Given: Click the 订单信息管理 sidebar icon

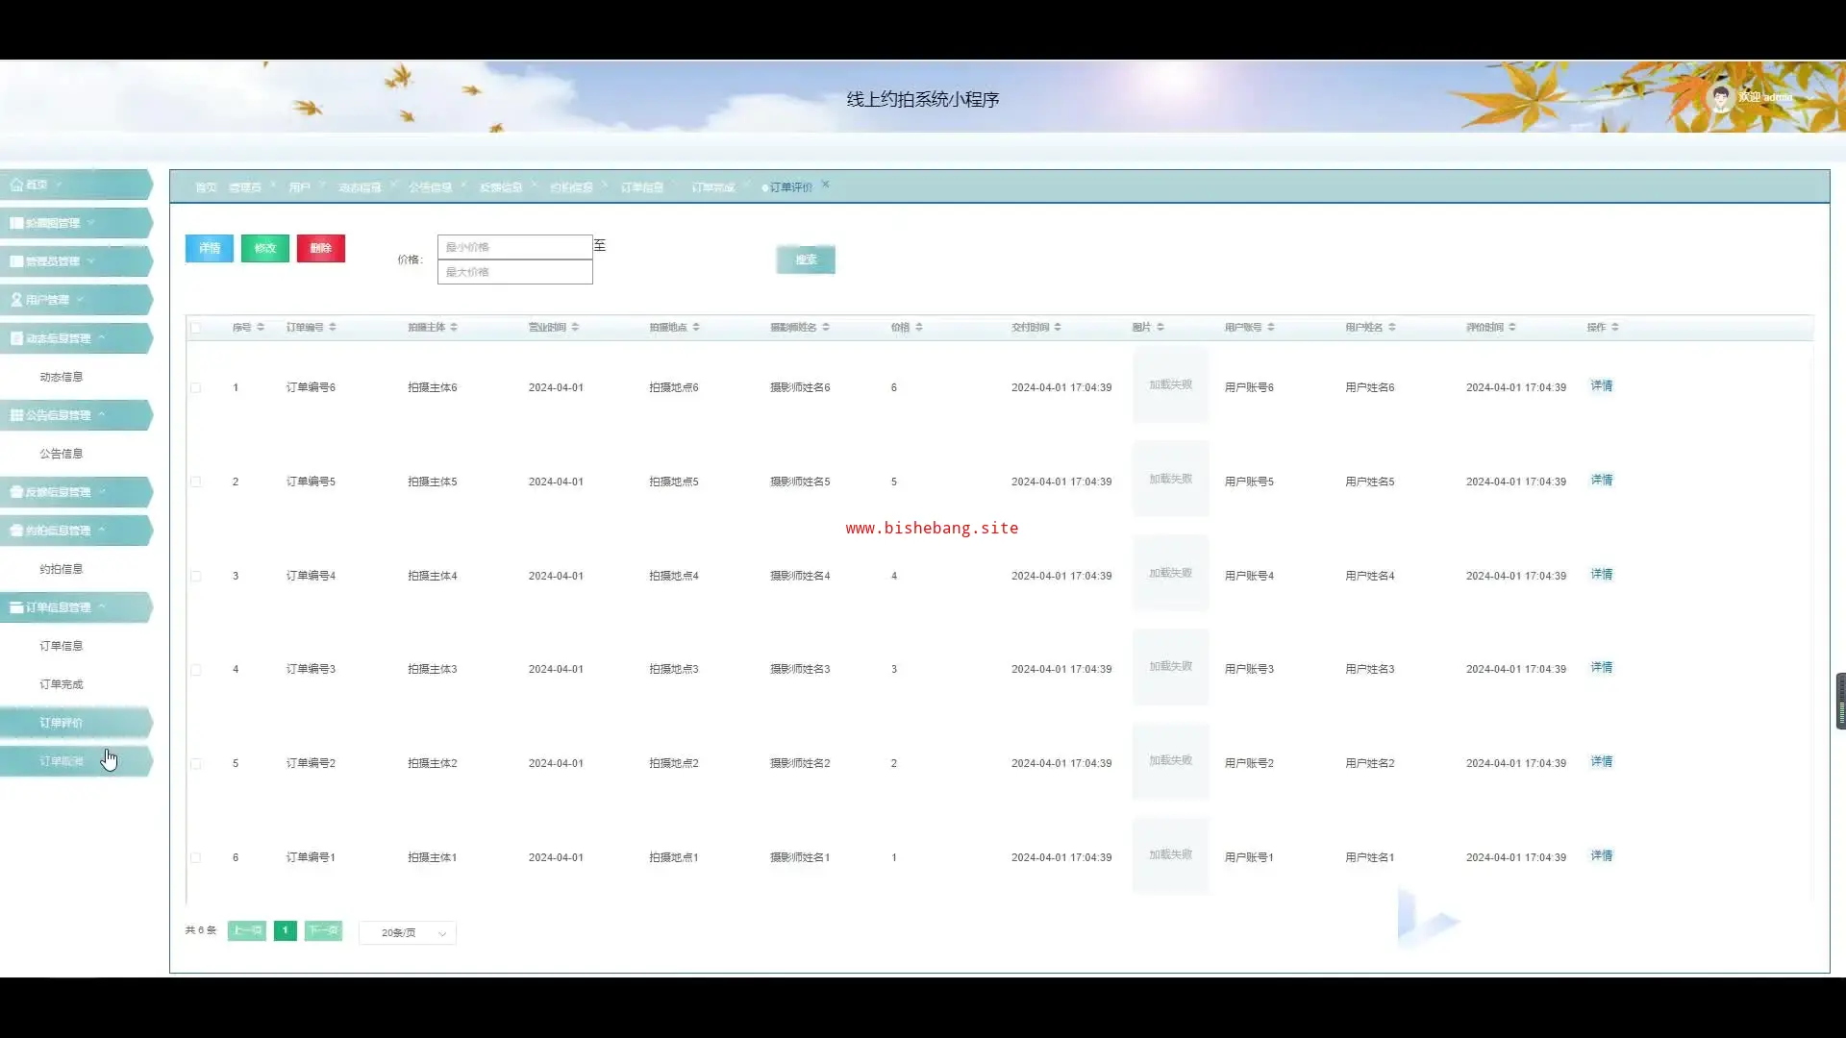Looking at the screenshot, I should 16,607.
